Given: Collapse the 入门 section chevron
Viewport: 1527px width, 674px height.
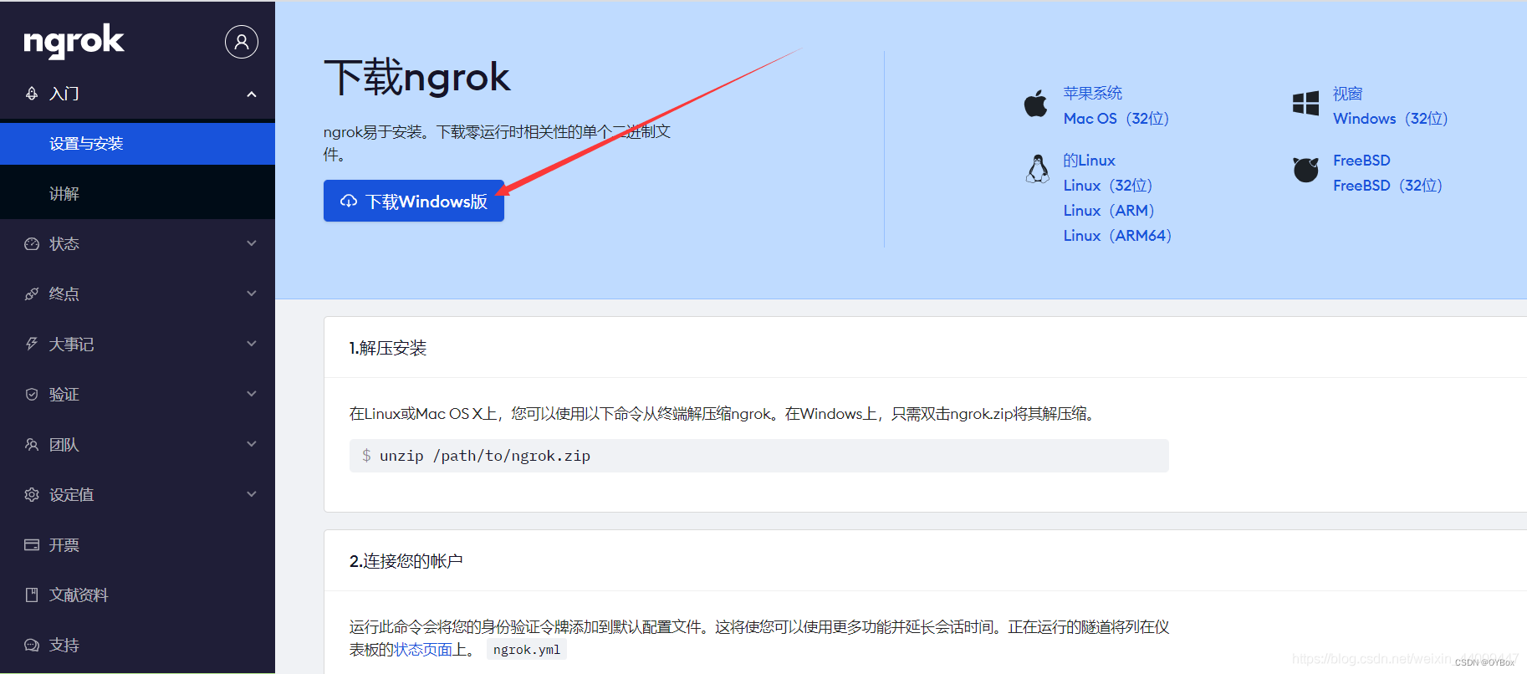Looking at the screenshot, I should [x=252, y=94].
